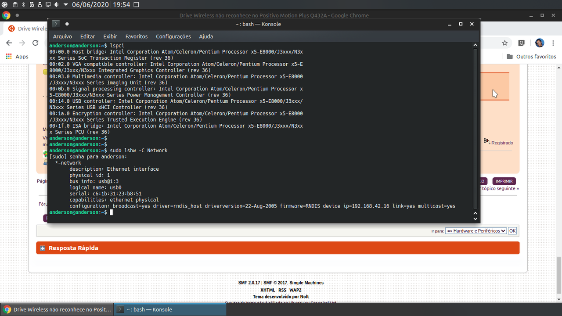Click the clipboard tray icon
Viewport: 562px width, 316px height.
click(x=15, y=5)
